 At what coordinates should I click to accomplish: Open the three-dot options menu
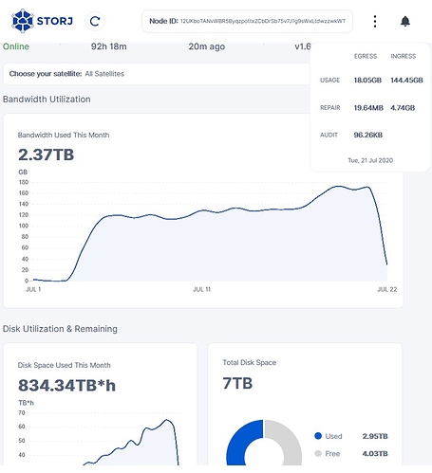pos(375,21)
